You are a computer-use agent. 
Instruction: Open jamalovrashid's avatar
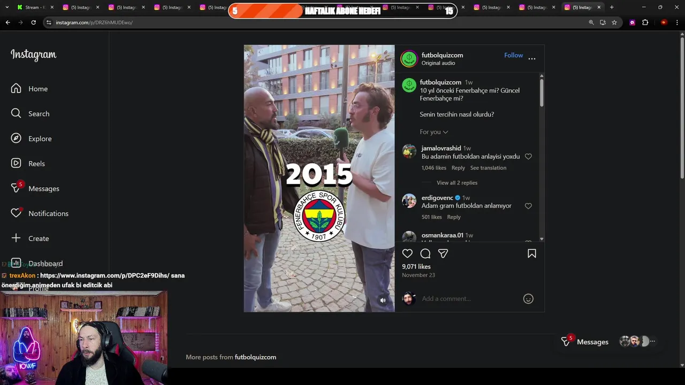click(409, 151)
